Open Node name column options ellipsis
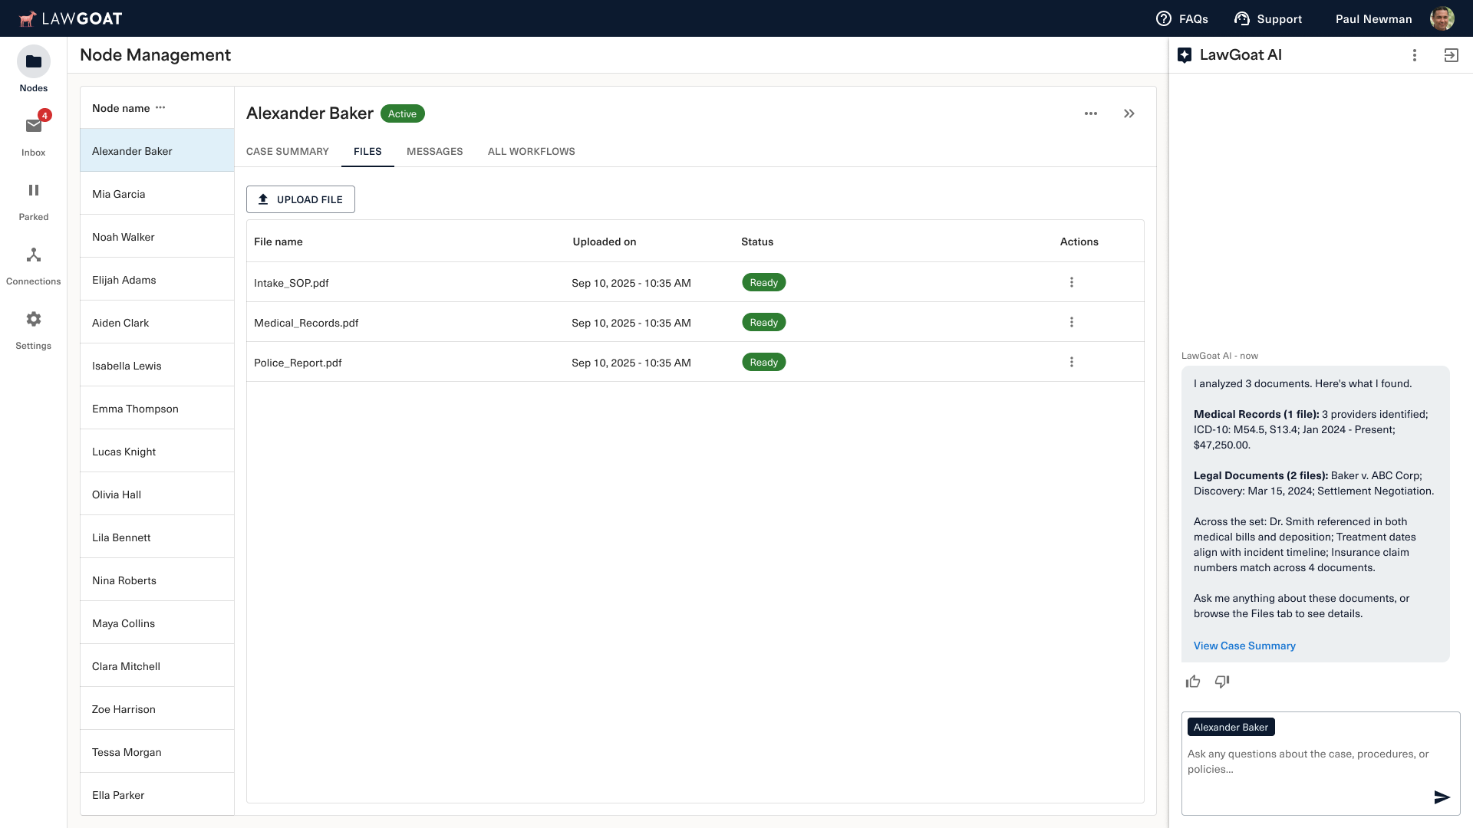This screenshot has height=828, width=1473. (160, 107)
